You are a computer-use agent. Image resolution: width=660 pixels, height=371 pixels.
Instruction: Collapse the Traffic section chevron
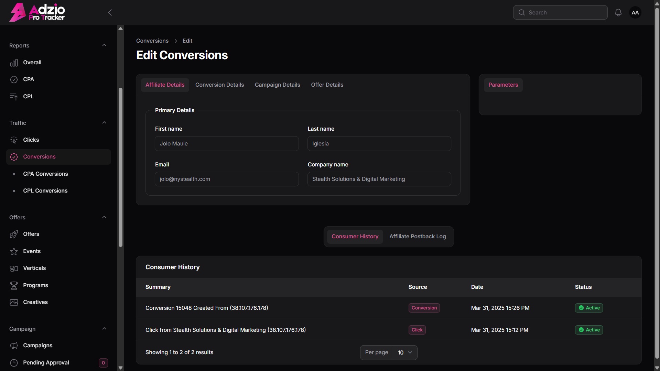pyautogui.click(x=104, y=123)
